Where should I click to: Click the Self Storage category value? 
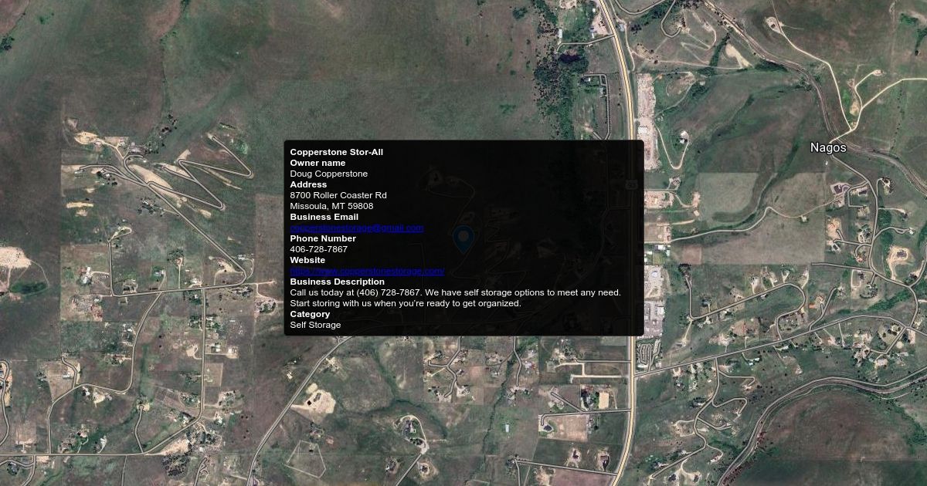[315, 325]
